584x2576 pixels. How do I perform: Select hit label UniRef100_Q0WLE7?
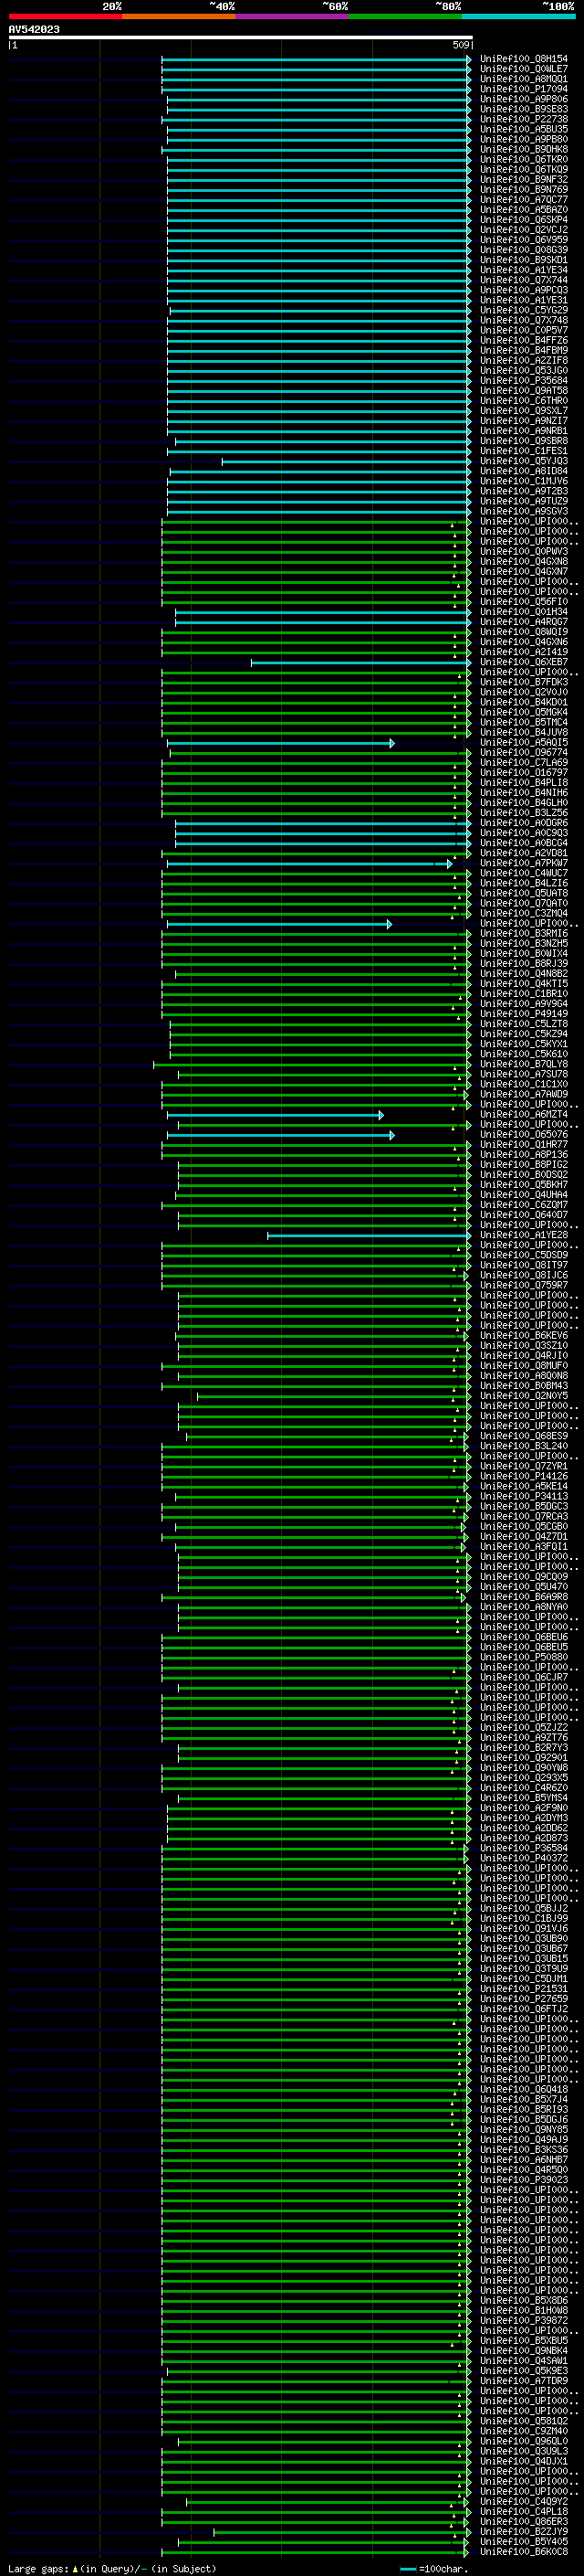click(523, 70)
